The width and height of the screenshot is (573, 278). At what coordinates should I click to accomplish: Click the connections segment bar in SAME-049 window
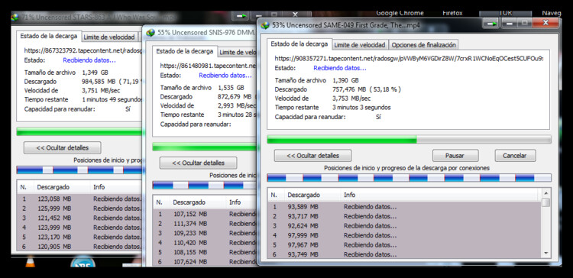(x=409, y=178)
